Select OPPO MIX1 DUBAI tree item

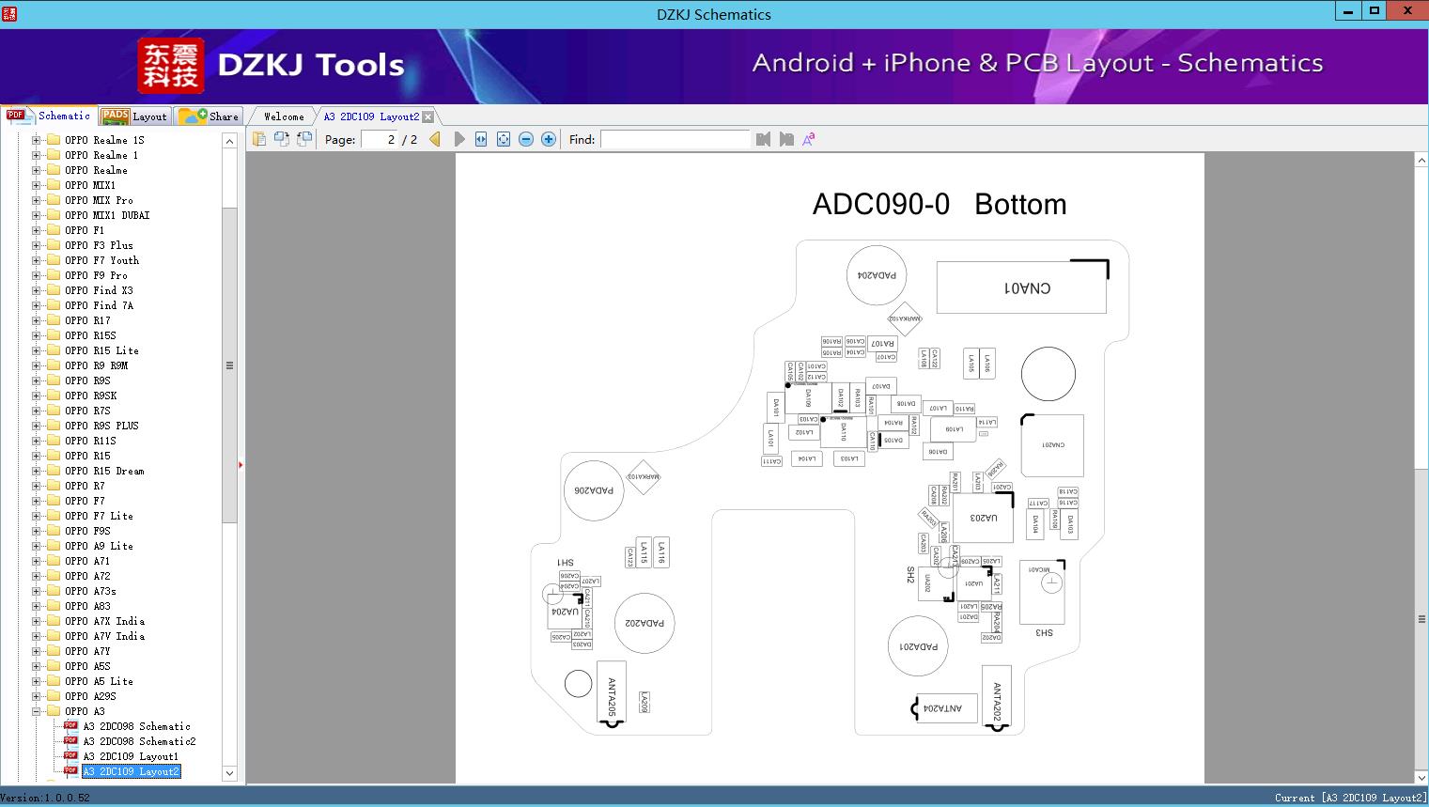107,215
